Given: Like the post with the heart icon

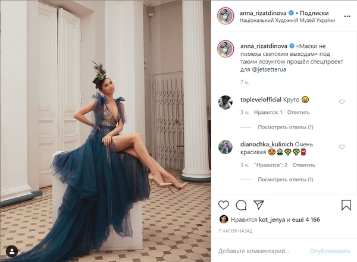Looking at the screenshot, I should tap(224, 205).
